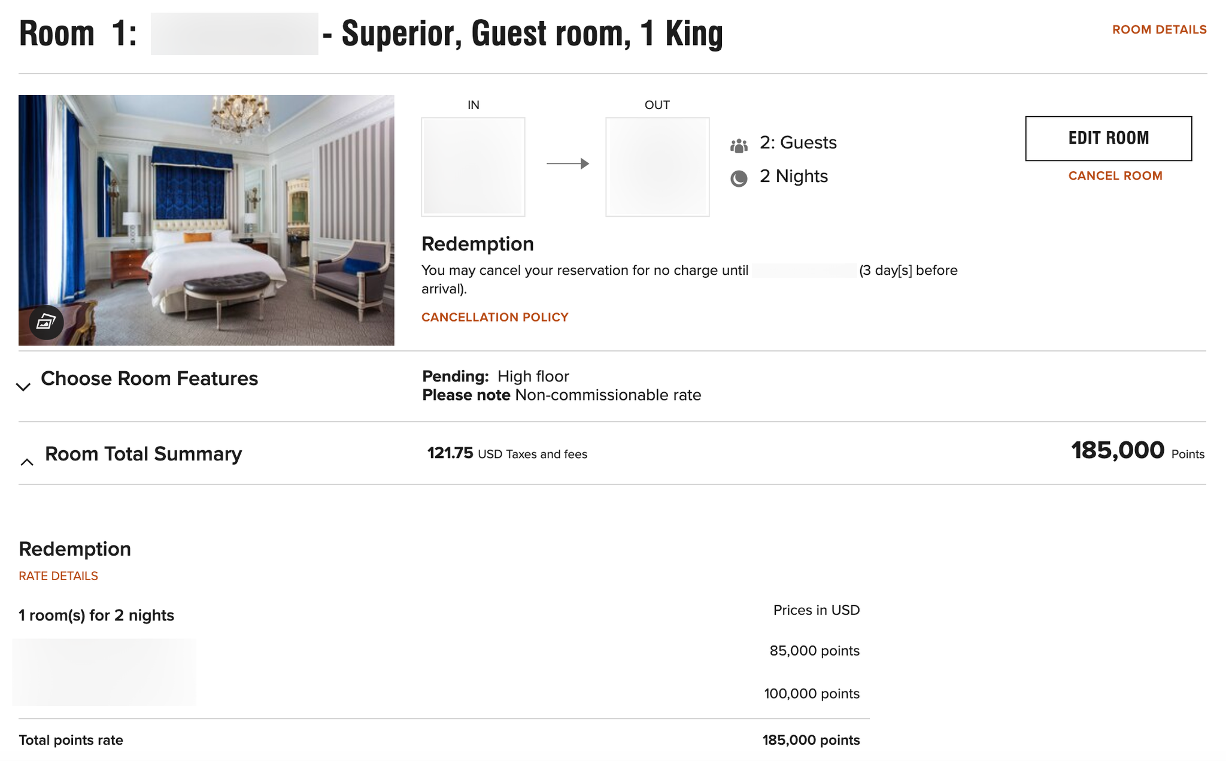Screen dimensions: 1226x761
Task: Click the moon icon next to 2 Nights
Action: coord(739,178)
